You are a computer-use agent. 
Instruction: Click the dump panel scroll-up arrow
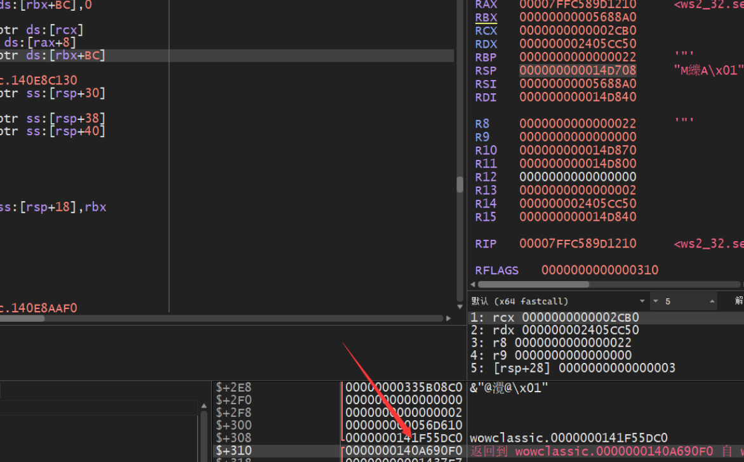pos(204,406)
